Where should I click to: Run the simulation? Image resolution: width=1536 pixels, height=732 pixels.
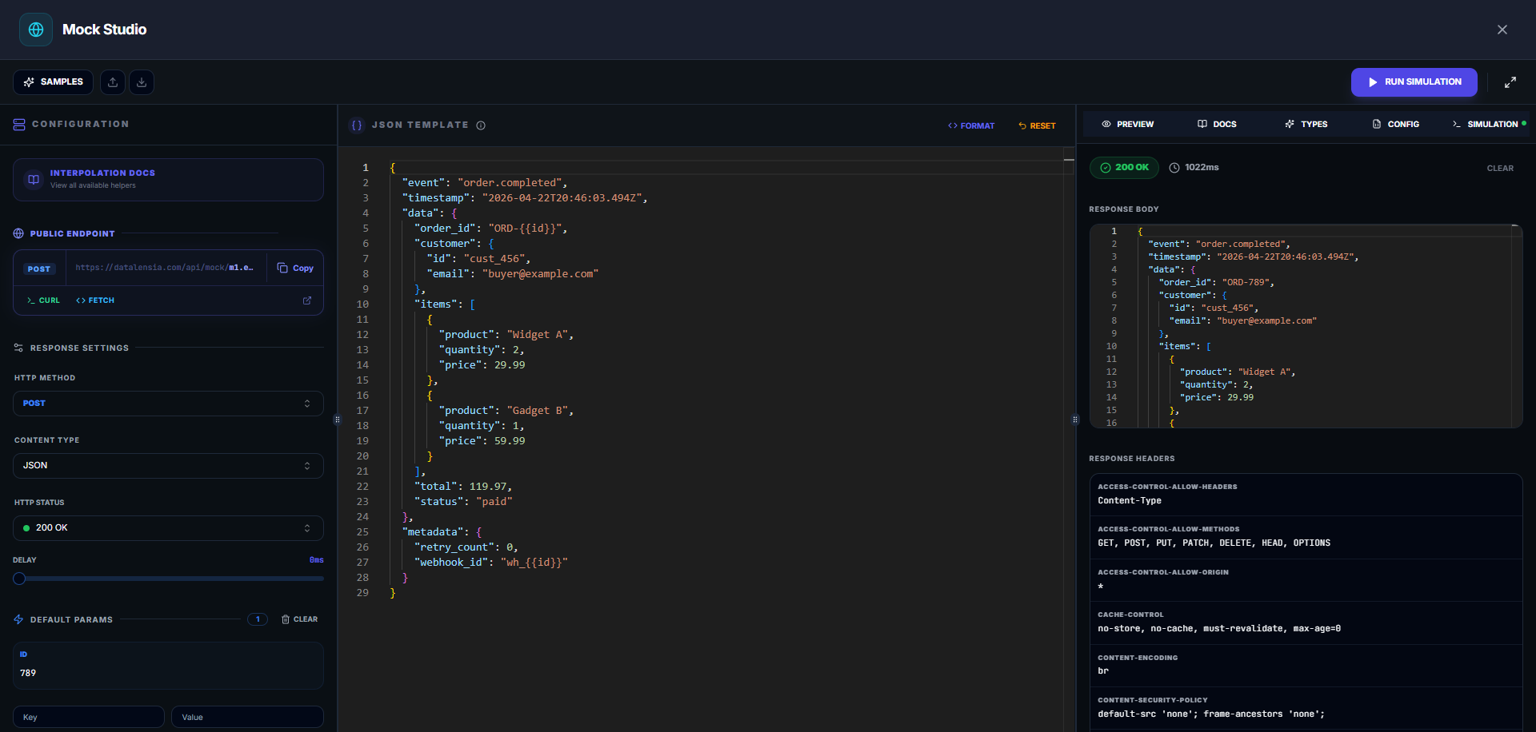point(1414,82)
